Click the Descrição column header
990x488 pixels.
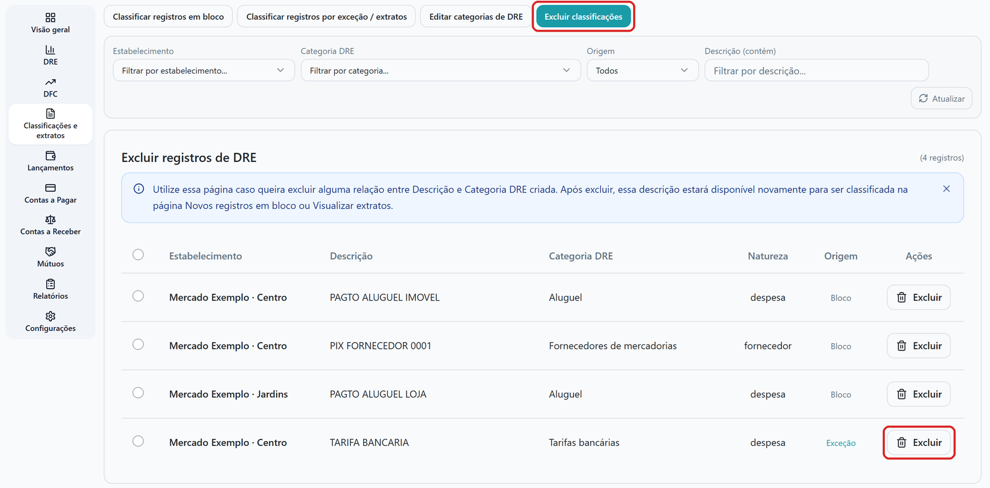coord(351,256)
